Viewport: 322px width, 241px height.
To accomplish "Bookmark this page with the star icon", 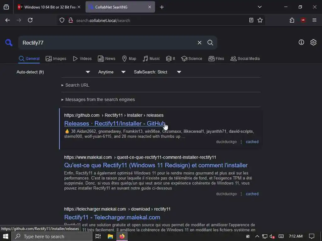I will click(260, 20).
